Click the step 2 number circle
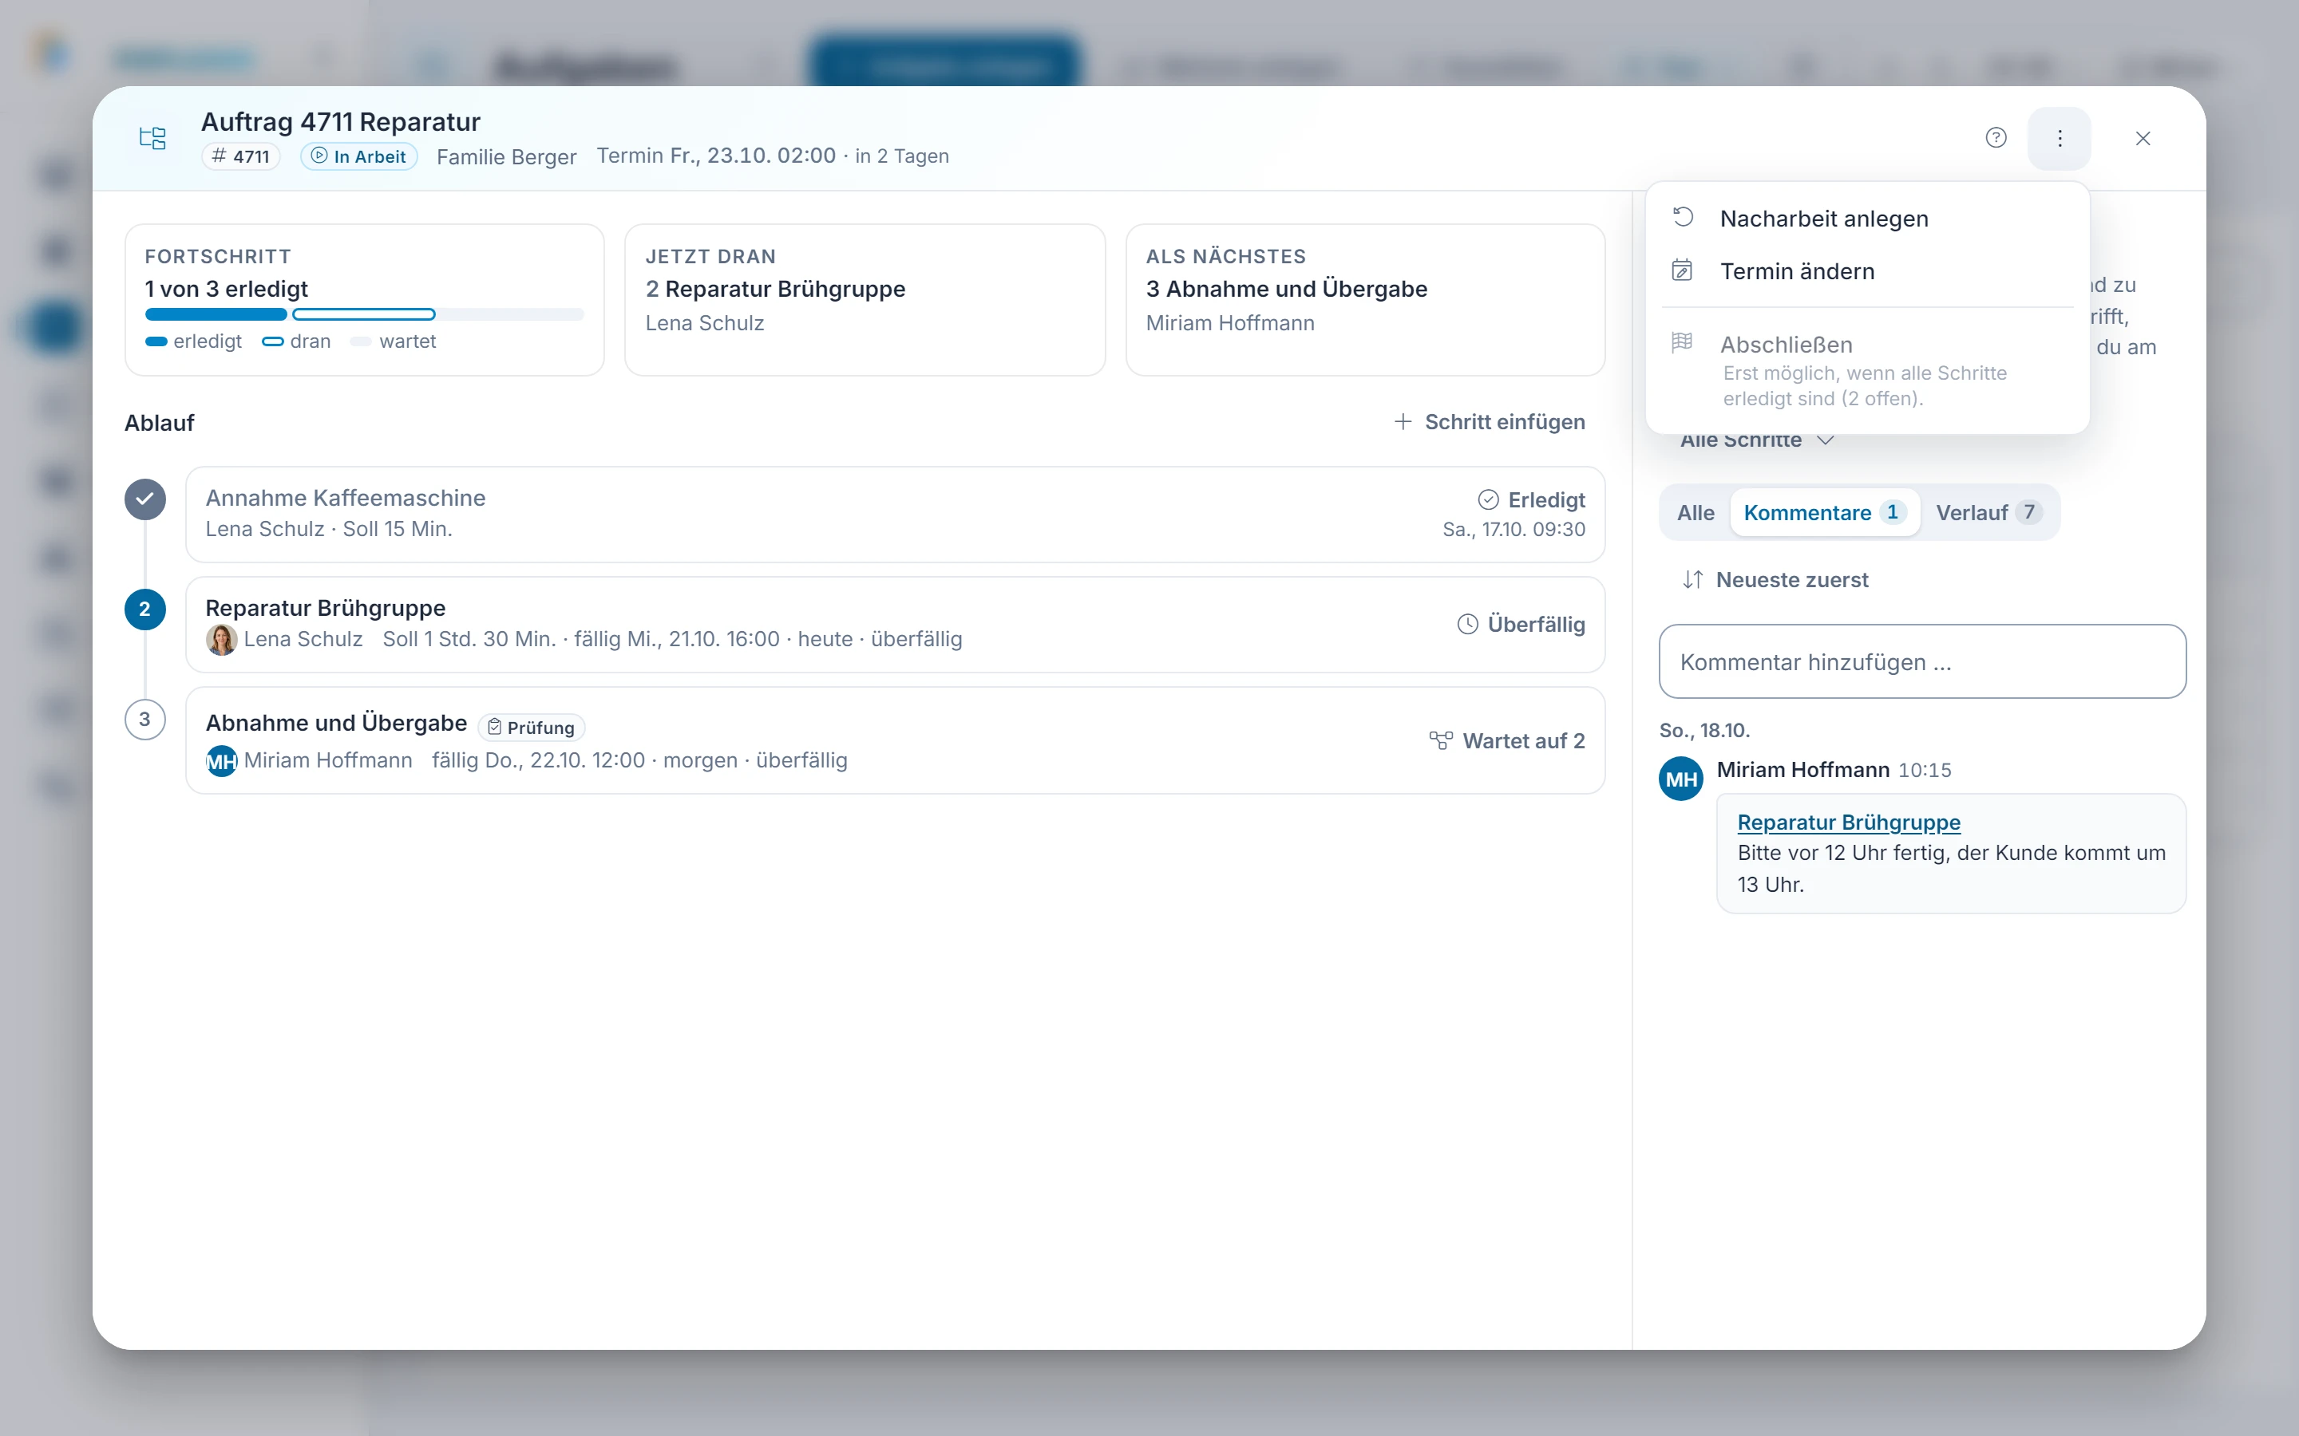 point(144,610)
